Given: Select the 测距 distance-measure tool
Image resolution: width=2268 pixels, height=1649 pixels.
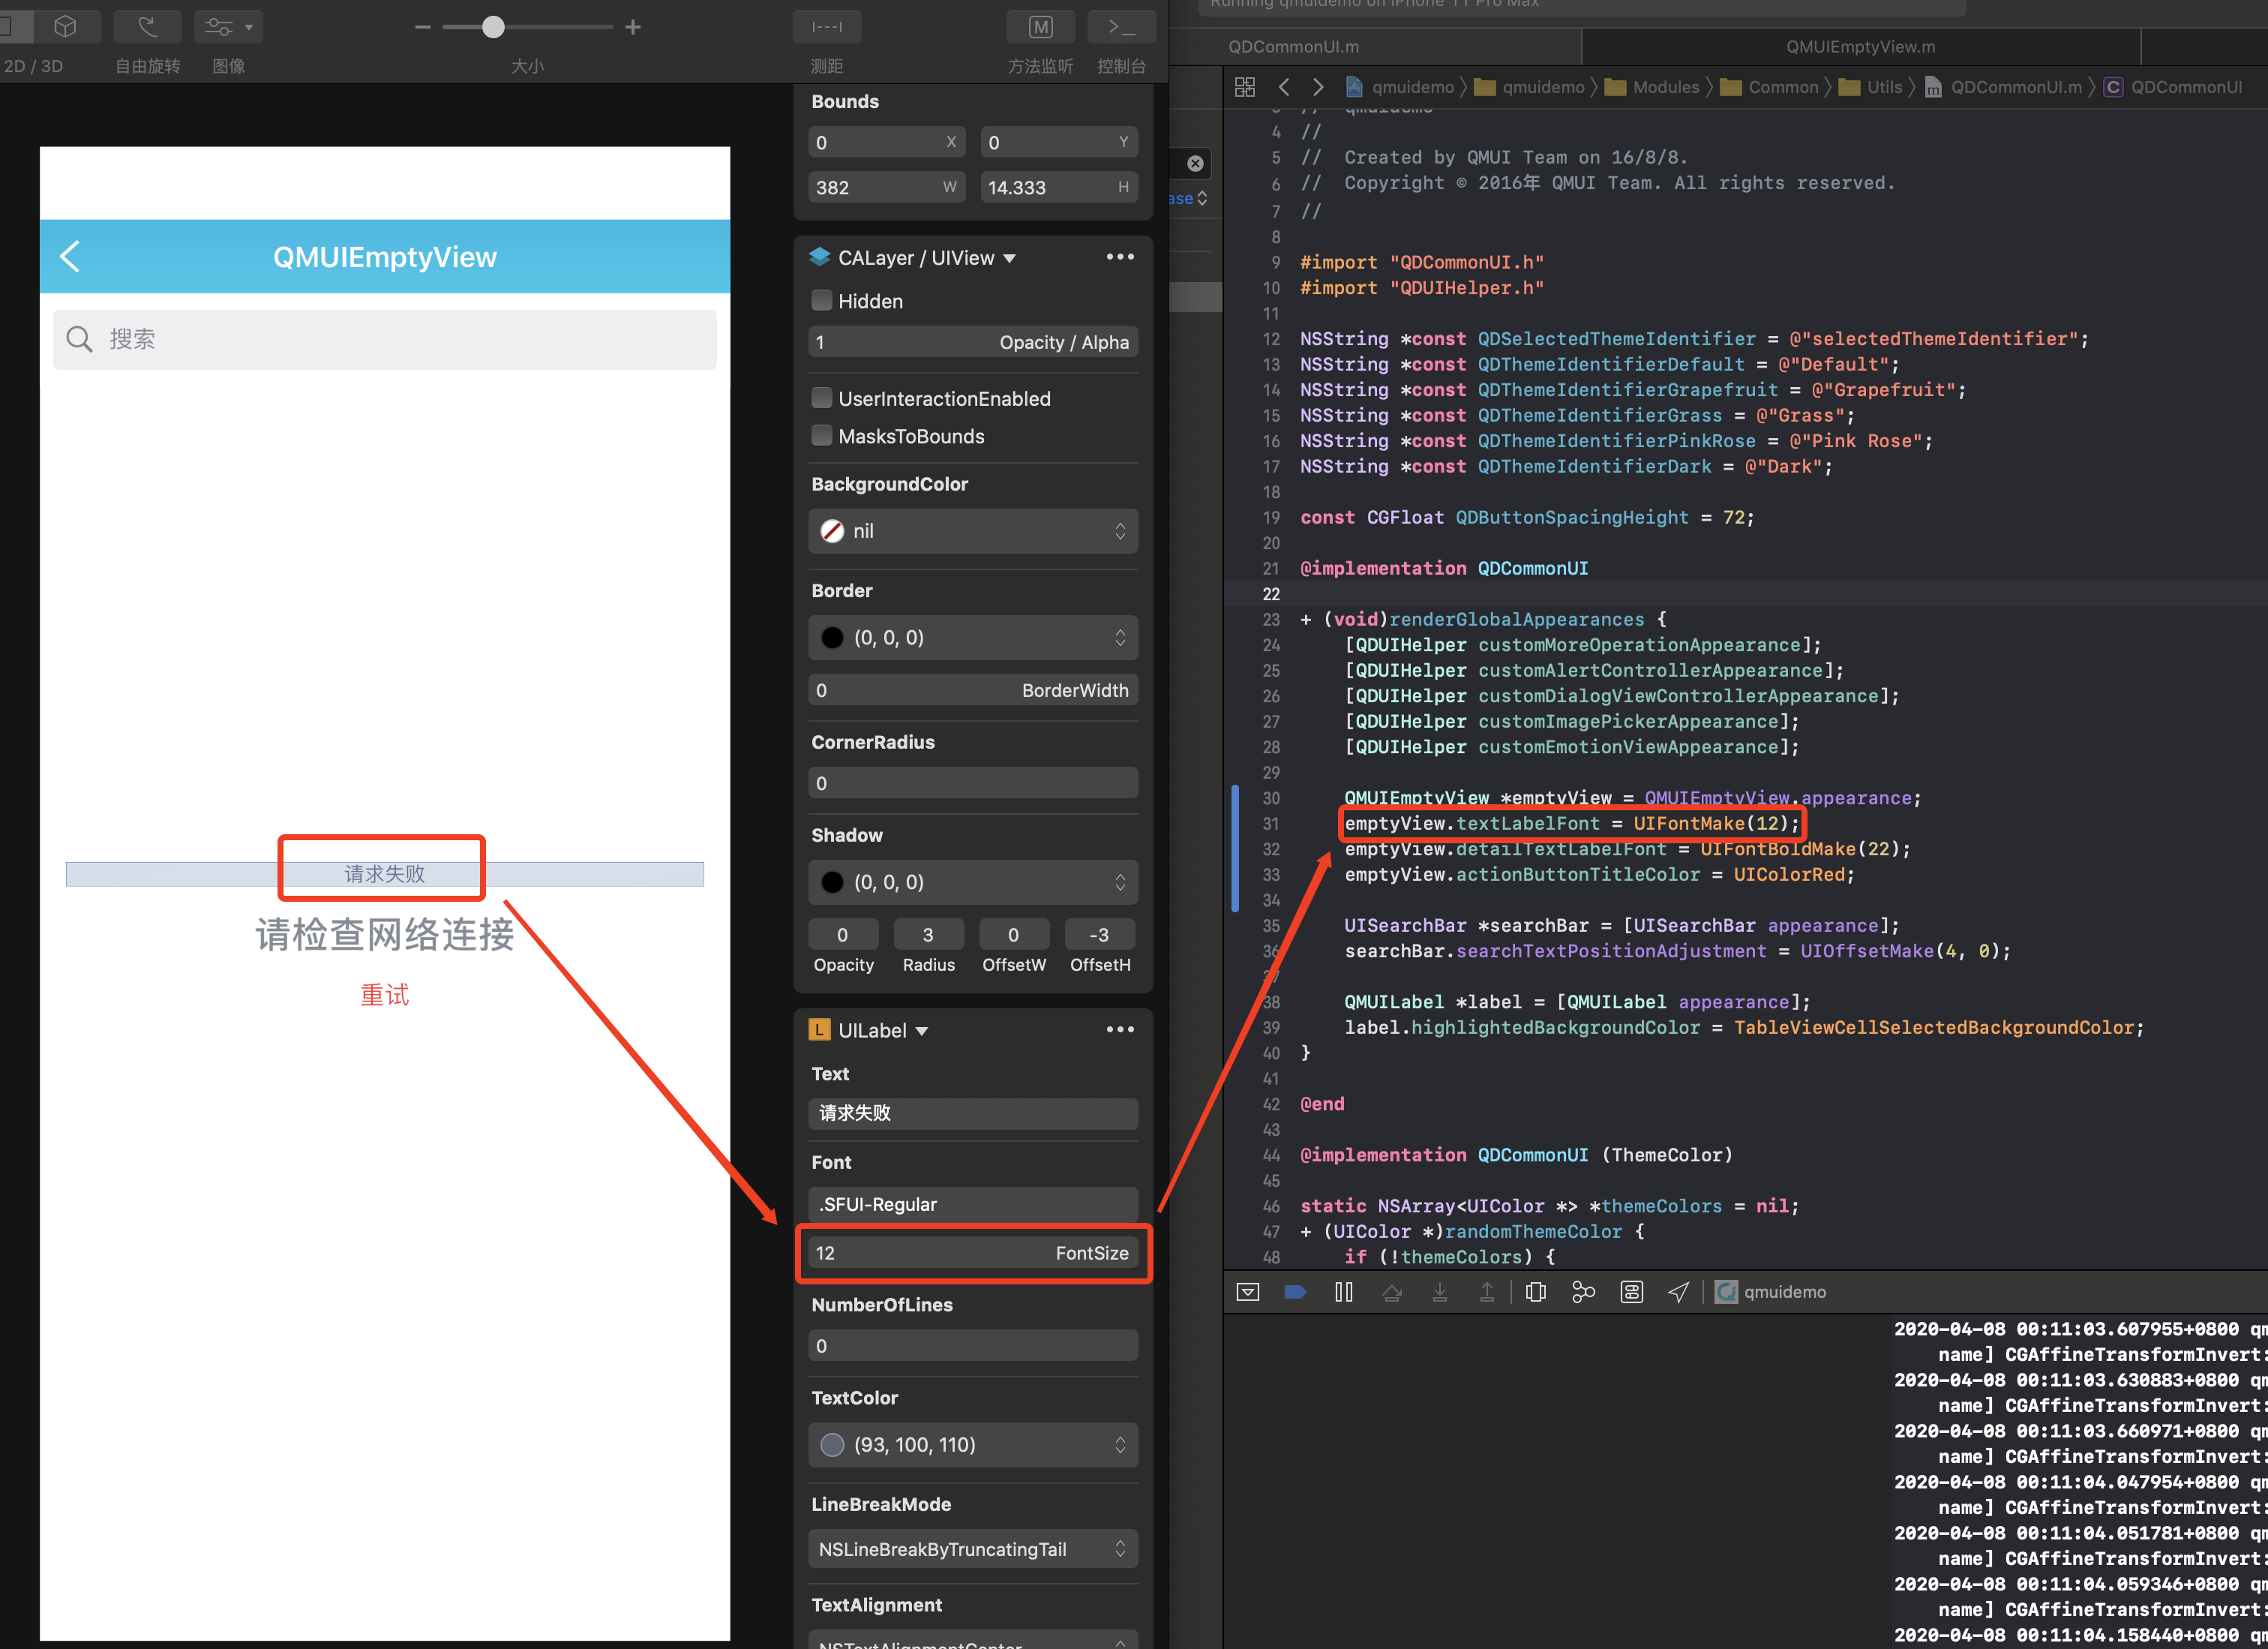Looking at the screenshot, I should tap(826, 27).
